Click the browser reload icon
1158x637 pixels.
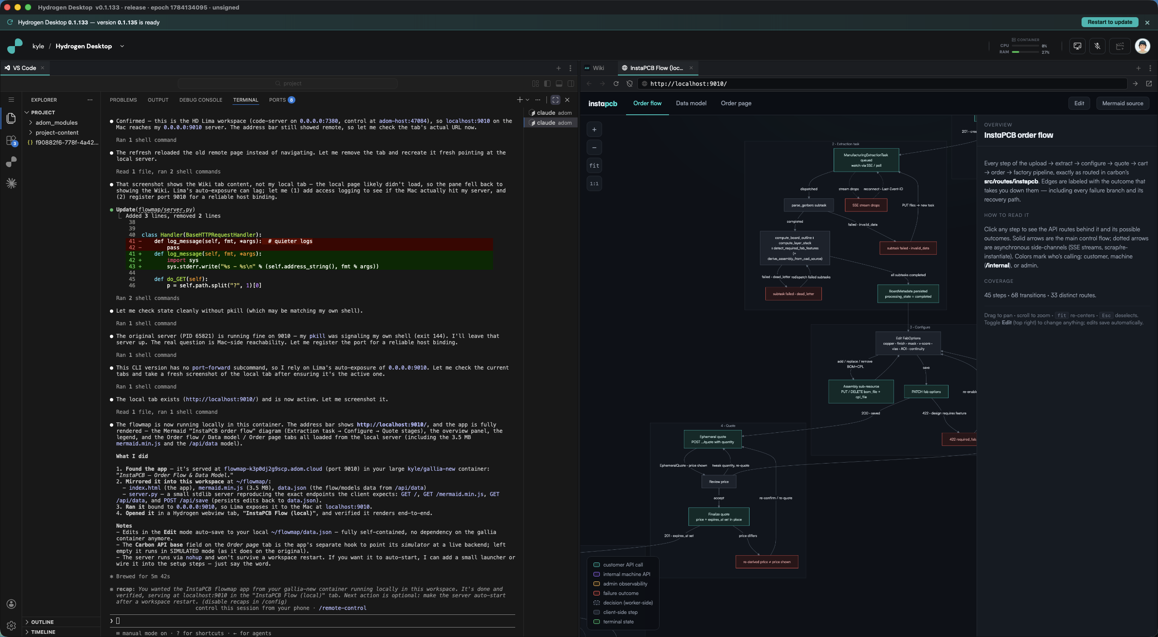(616, 84)
